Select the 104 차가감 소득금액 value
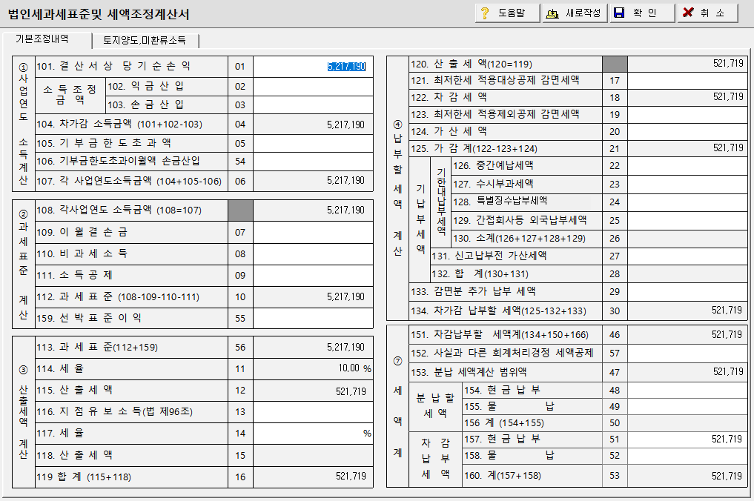Screen dimensions: 754x501 (313, 125)
